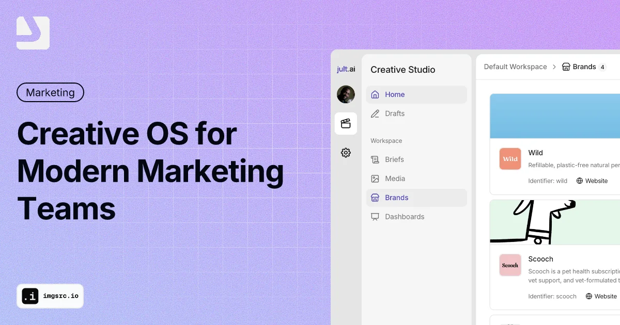Click Default Workspace breadcrumb
The image size is (620, 325).
pos(515,67)
